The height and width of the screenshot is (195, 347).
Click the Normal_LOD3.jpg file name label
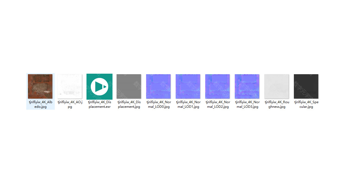pyautogui.click(x=247, y=104)
